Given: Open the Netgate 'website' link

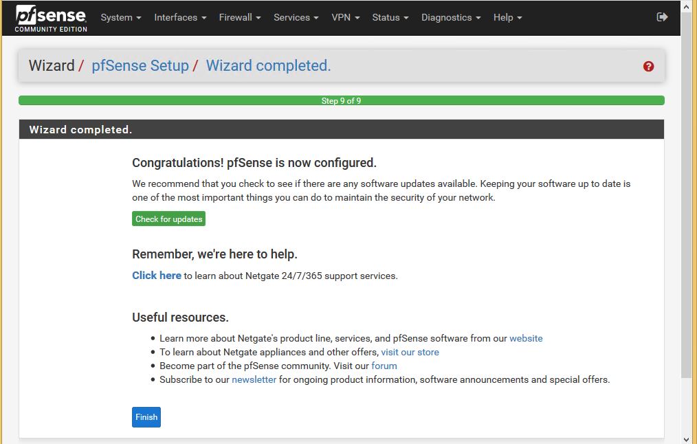Looking at the screenshot, I should click(526, 338).
